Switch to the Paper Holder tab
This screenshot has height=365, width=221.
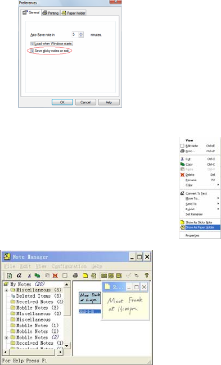[x=74, y=13]
